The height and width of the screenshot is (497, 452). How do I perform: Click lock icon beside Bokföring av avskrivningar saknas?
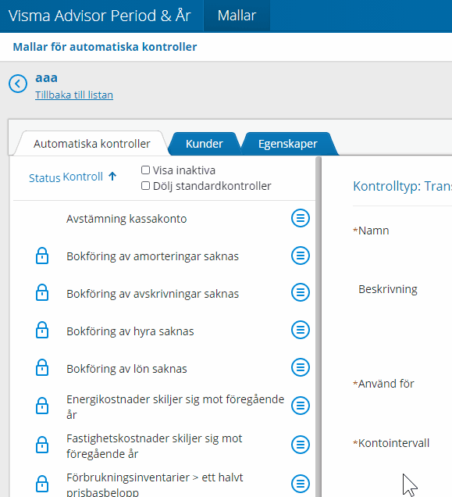pos(42,292)
